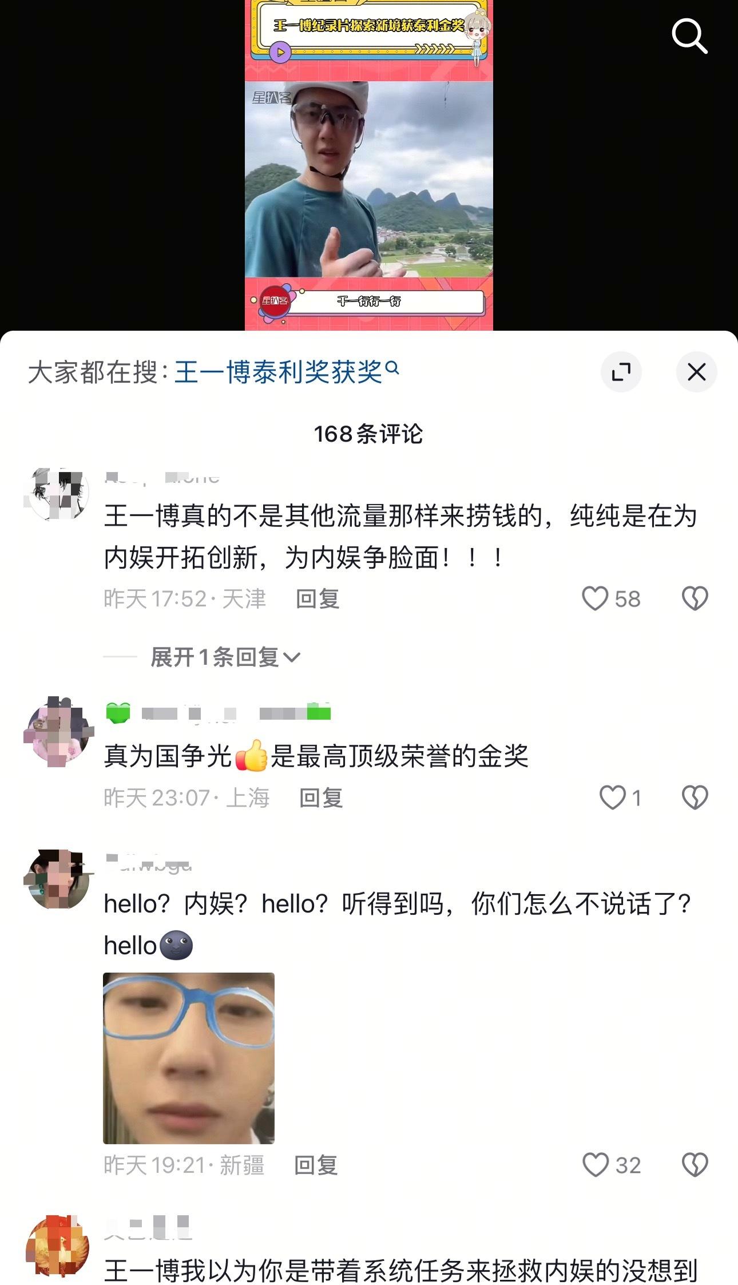Viewport: 738px width, 1285px height.
Task: Open the 新疆 commenter's avatar
Action: [x=57, y=879]
